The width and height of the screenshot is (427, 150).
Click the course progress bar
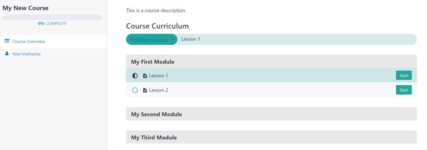pyautogui.click(x=52, y=17)
